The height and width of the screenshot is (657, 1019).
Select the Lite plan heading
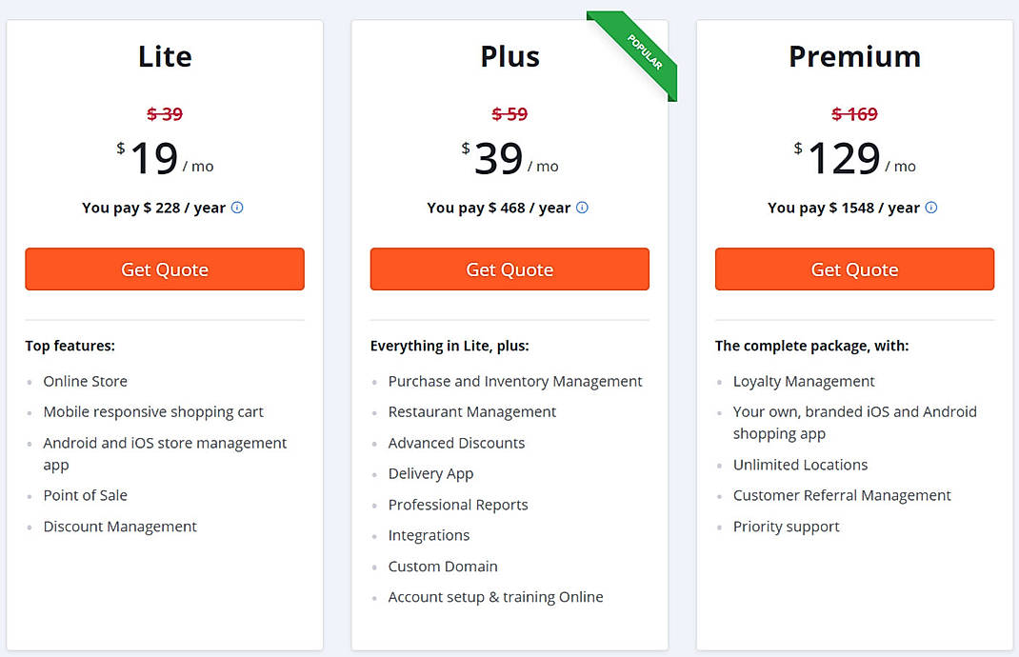click(x=164, y=56)
